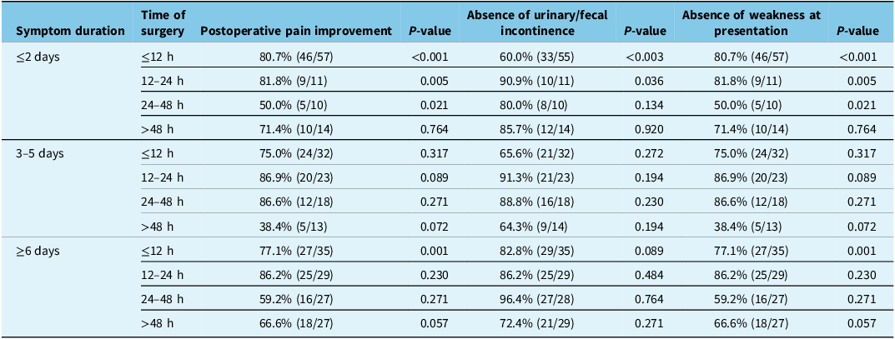Select the 60.0% (33/55) incontinence cell
Screen dimensions: 895x339
click(x=536, y=57)
